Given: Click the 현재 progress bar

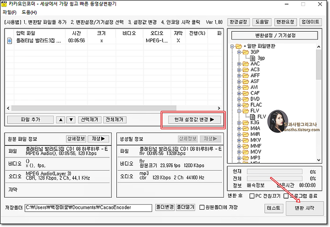Looking at the screenshot, I should pos(275,172).
